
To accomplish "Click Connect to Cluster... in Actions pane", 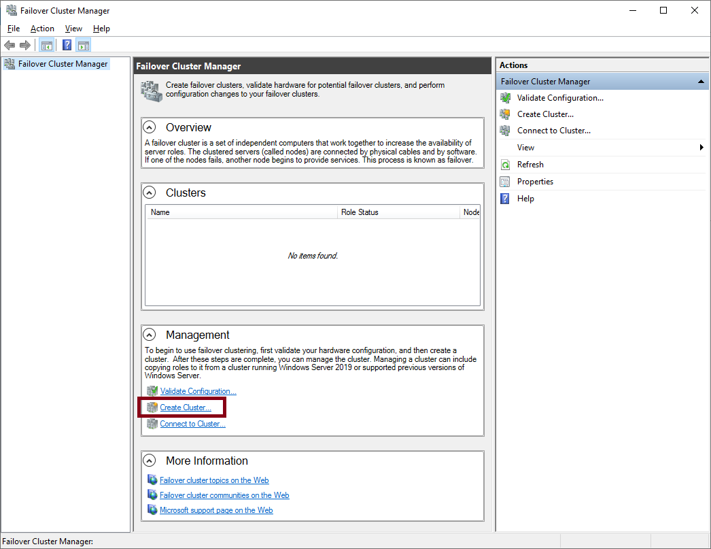I will tap(554, 131).
